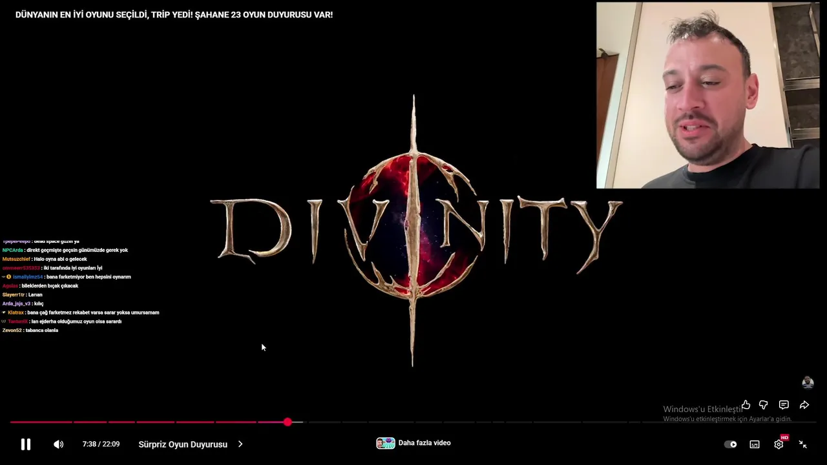Open the Daha fazla video button
The image size is (827, 465).
coord(413,443)
